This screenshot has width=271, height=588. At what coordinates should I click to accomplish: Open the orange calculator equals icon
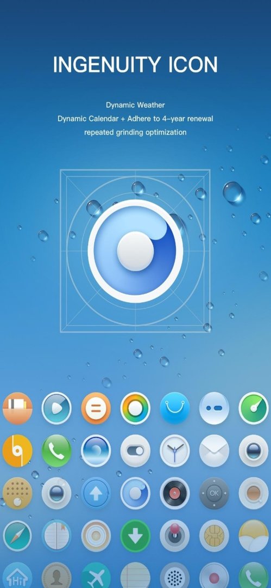coord(96,408)
